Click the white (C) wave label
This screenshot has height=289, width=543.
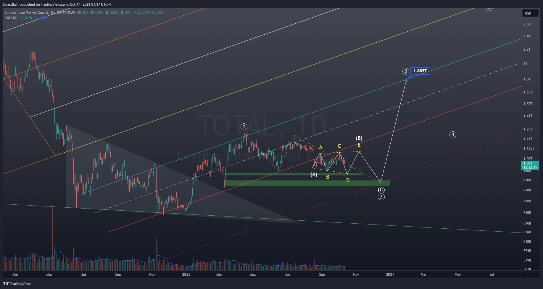point(381,190)
